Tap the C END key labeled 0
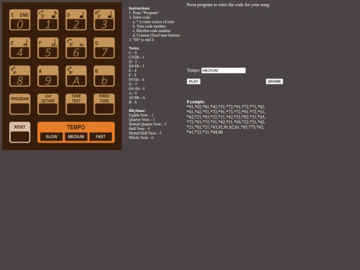 point(20,20)
